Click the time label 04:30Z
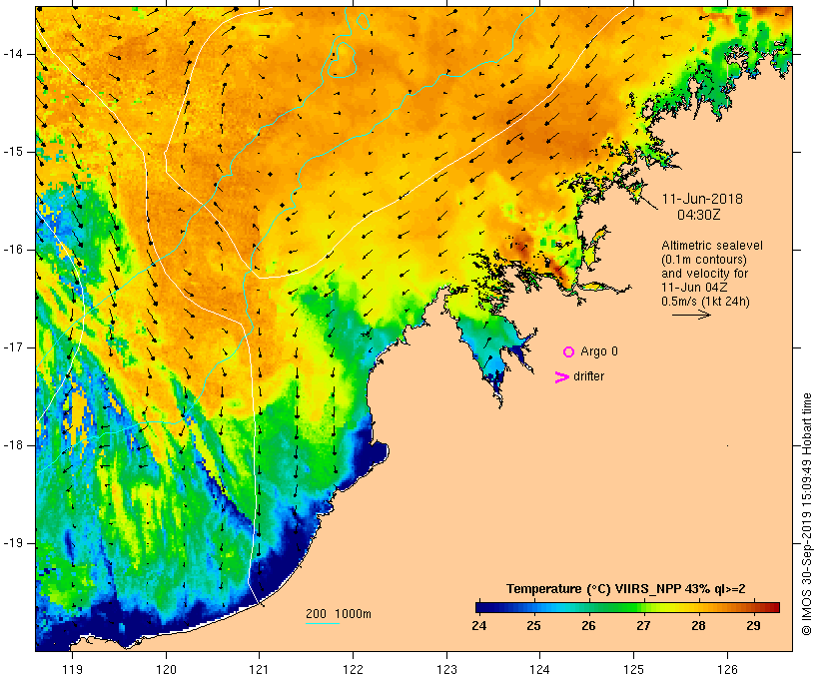The width and height of the screenshot is (819, 679). coord(699,215)
